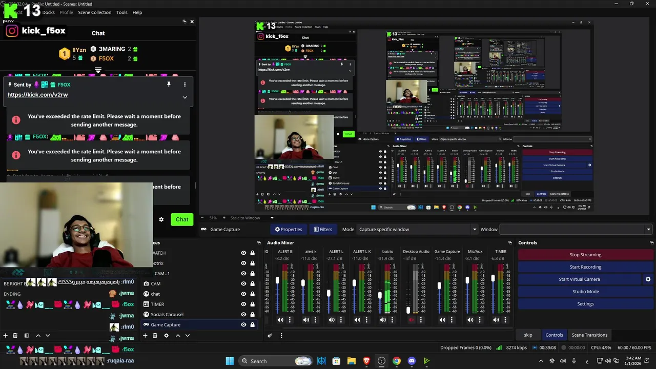Mute the botrix audio channel
This screenshot has height=369, width=656.
tap(383, 320)
